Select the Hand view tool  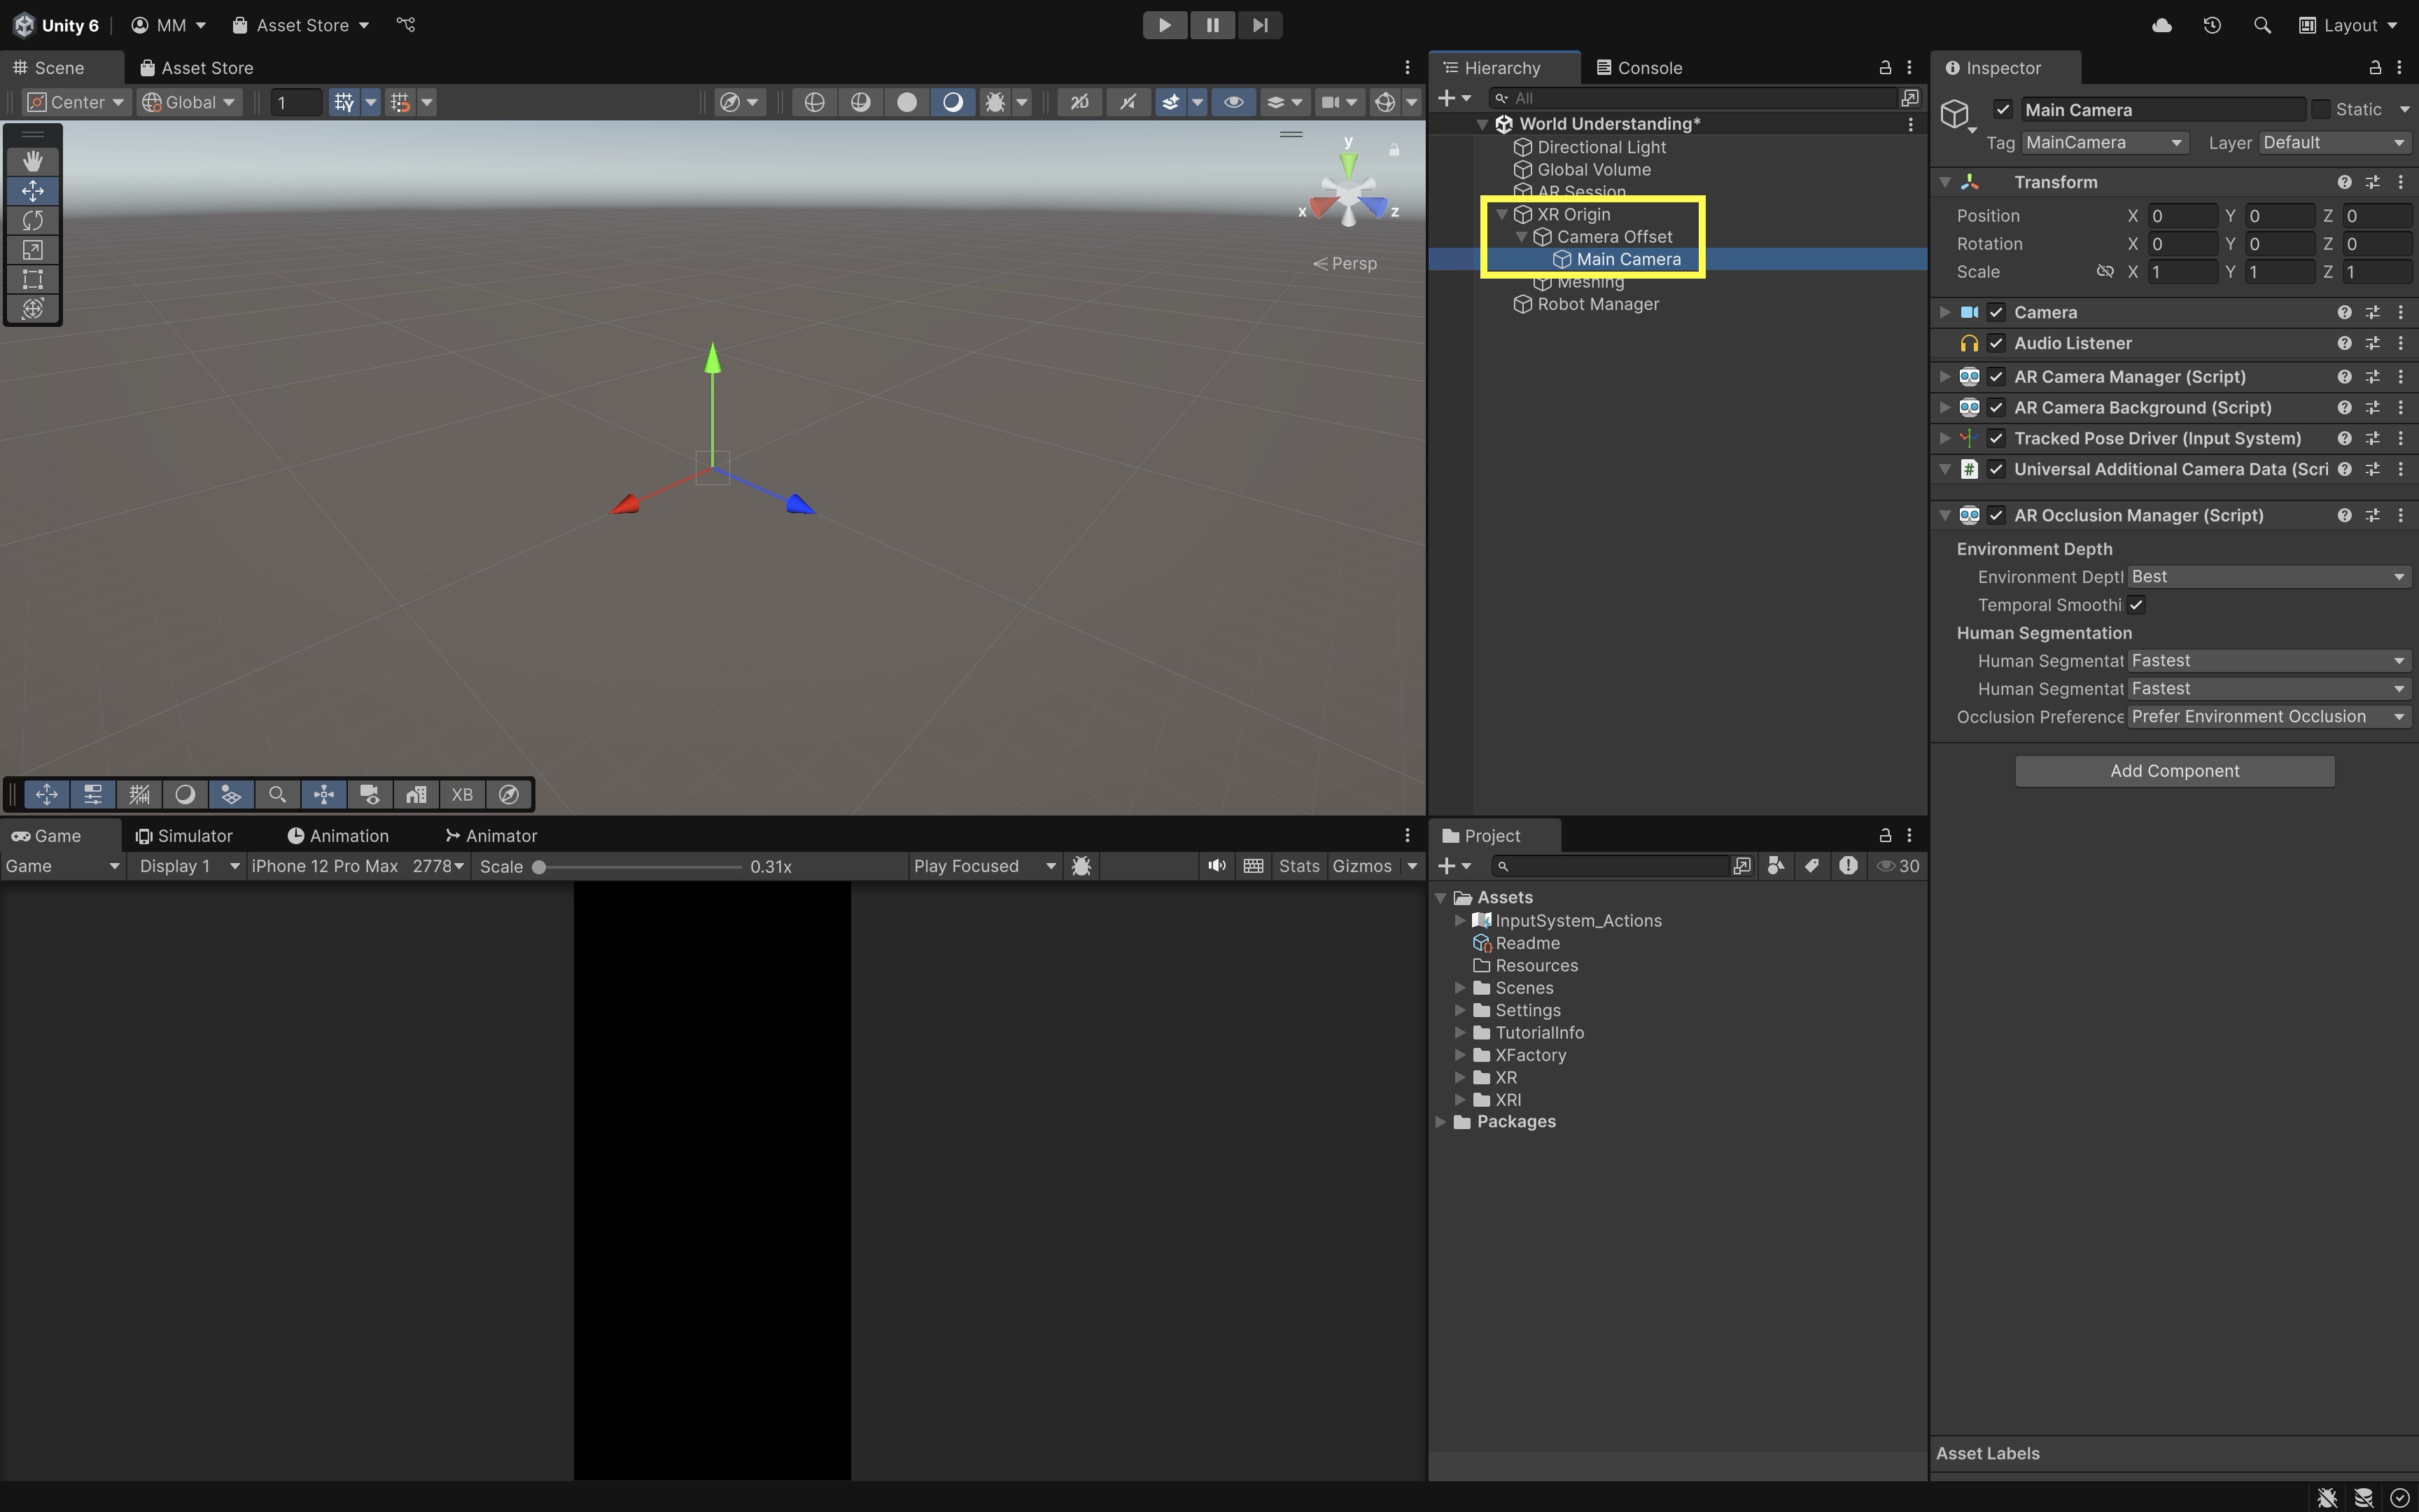tap(32, 161)
